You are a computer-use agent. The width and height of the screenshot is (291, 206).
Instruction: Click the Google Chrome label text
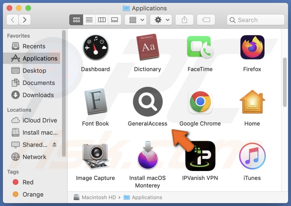click(x=200, y=123)
